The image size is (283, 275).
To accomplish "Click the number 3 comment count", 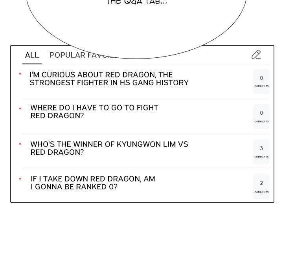I will click(261, 148).
